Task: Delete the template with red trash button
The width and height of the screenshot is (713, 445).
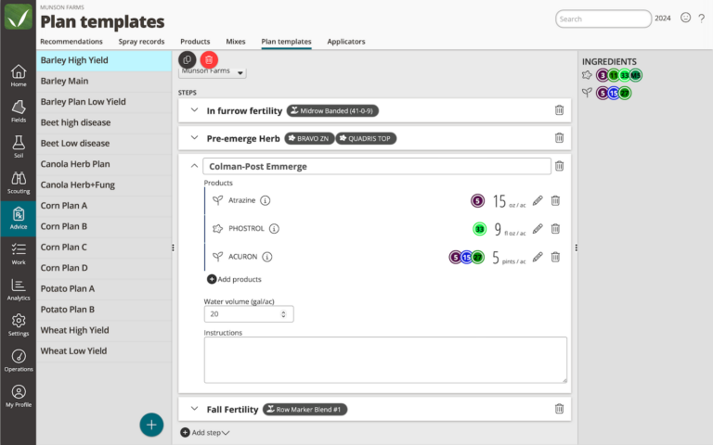Action: pos(209,59)
